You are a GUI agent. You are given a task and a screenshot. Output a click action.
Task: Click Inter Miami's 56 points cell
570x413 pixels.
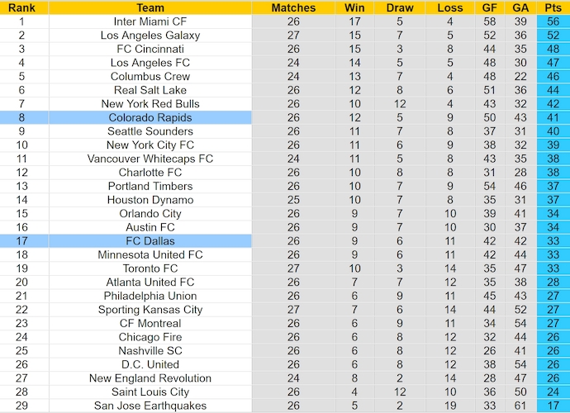click(x=553, y=21)
